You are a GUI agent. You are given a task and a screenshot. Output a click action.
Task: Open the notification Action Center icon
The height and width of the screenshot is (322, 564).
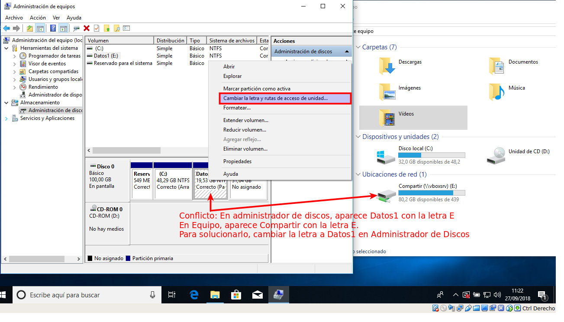pyautogui.click(x=542, y=295)
